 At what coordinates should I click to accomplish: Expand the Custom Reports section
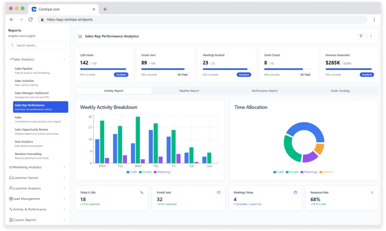64,220
